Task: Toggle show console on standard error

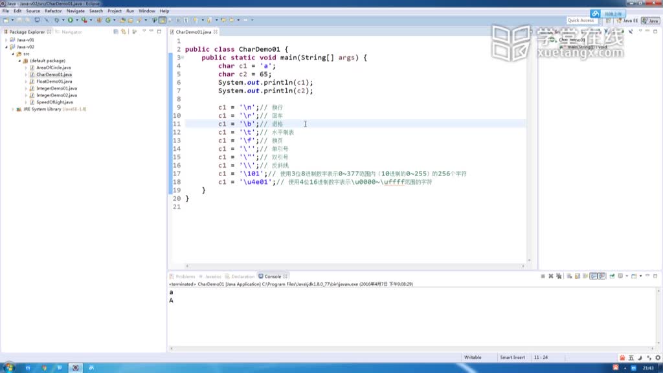Action: (x=601, y=276)
